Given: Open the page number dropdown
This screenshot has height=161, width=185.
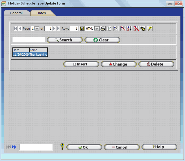Looking at the screenshot, I should click(x=37, y=29).
